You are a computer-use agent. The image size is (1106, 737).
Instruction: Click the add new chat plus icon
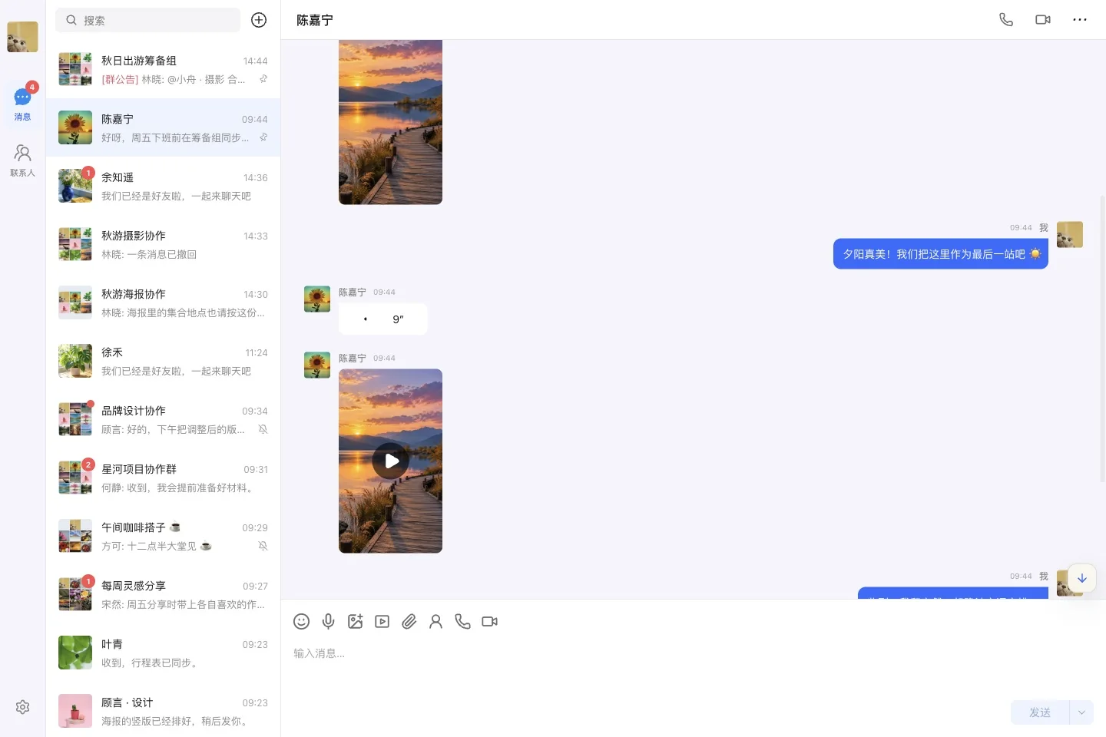259,20
